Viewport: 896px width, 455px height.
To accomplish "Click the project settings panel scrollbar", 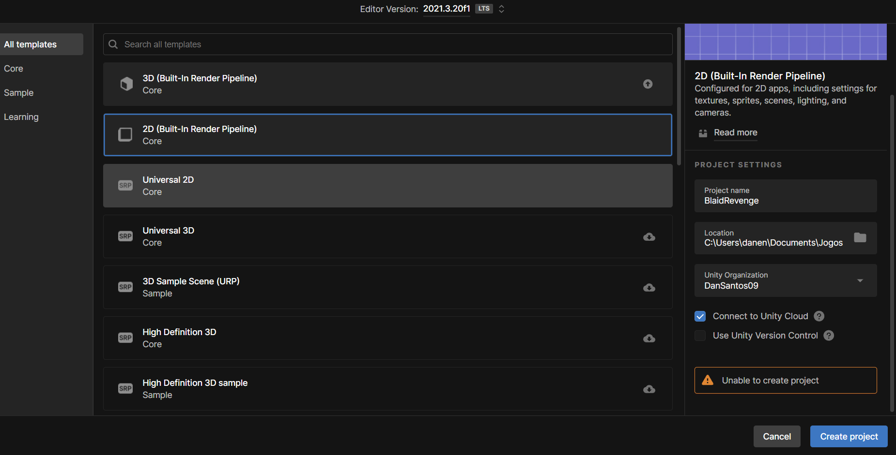I will click(892, 253).
